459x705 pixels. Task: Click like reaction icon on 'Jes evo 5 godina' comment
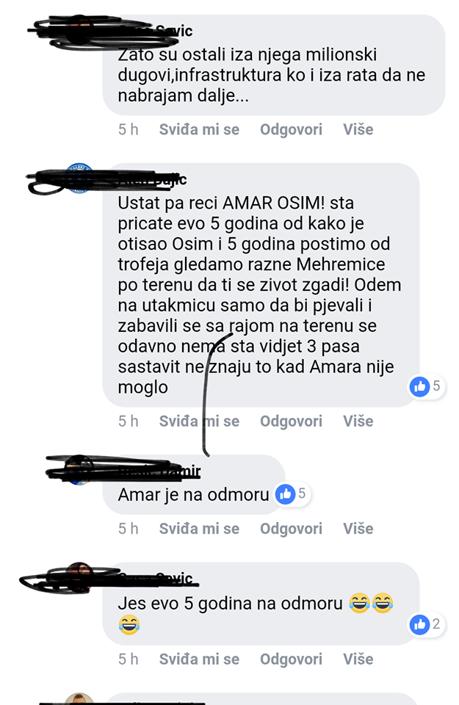pos(420,624)
